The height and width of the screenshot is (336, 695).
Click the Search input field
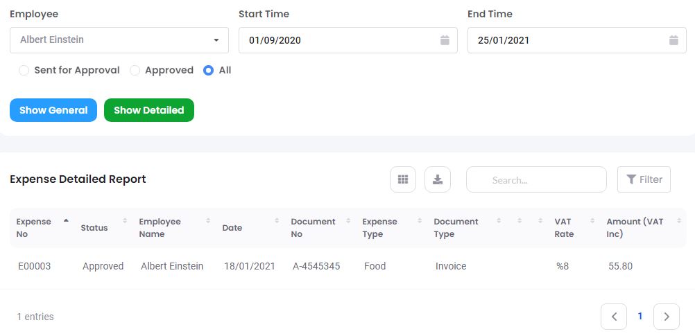536,179
